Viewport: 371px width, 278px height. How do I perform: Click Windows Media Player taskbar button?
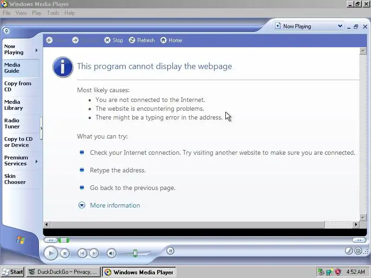(139, 272)
